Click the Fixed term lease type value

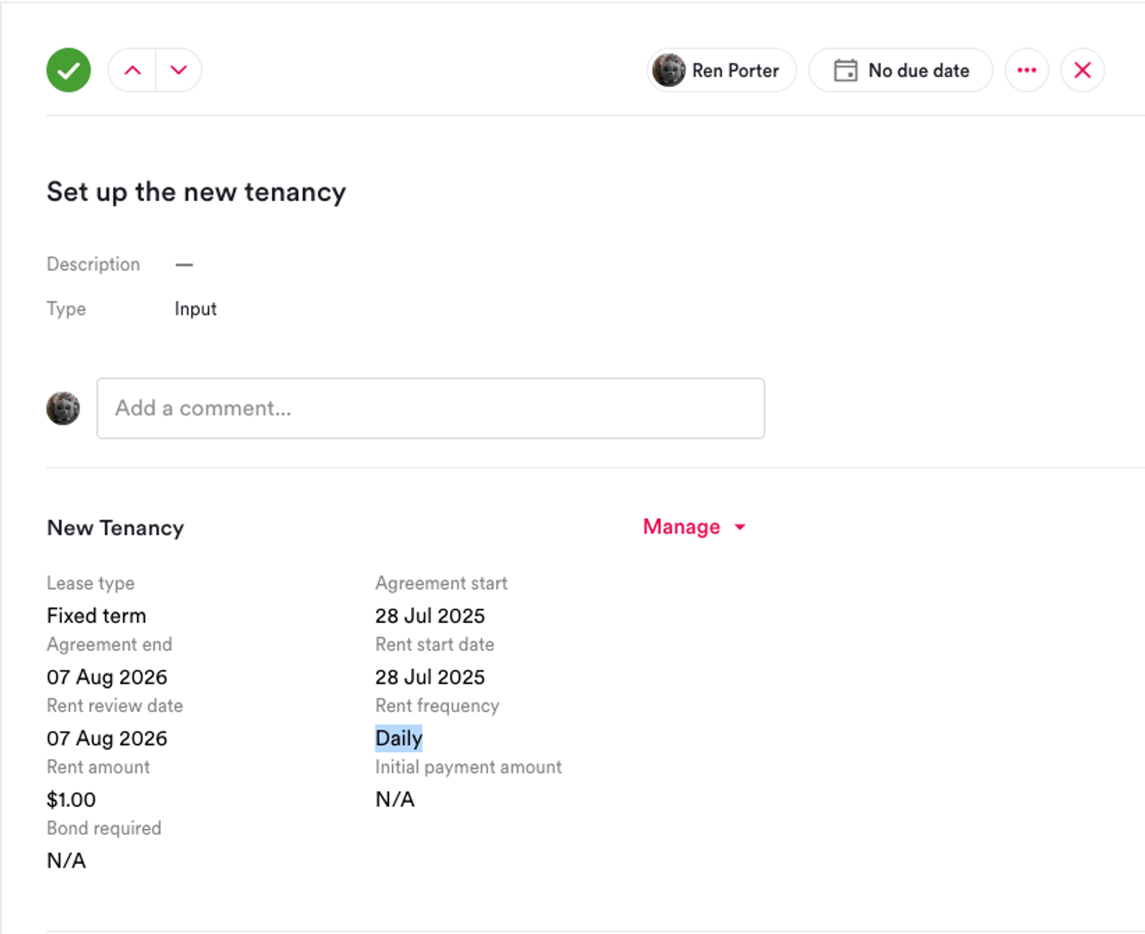coord(96,615)
